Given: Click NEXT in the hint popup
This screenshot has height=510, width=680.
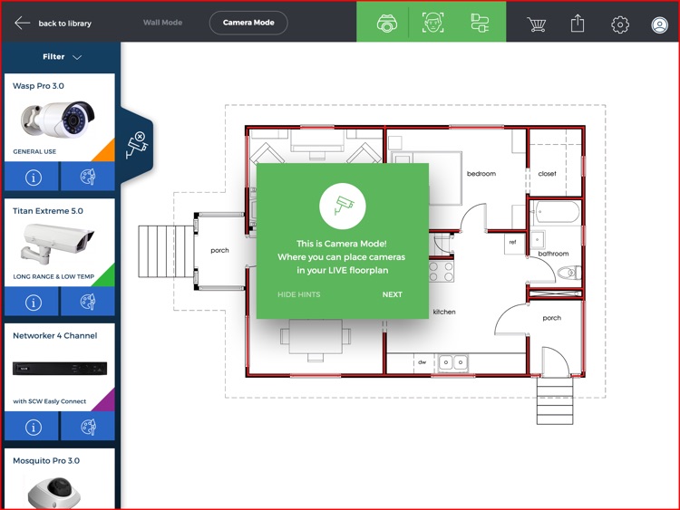Looking at the screenshot, I should (393, 294).
